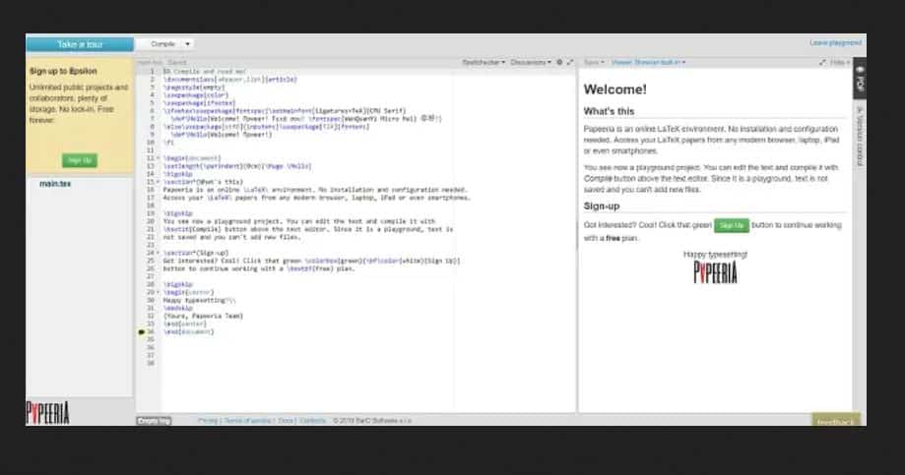Click the Take a tour button

pos(80,44)
